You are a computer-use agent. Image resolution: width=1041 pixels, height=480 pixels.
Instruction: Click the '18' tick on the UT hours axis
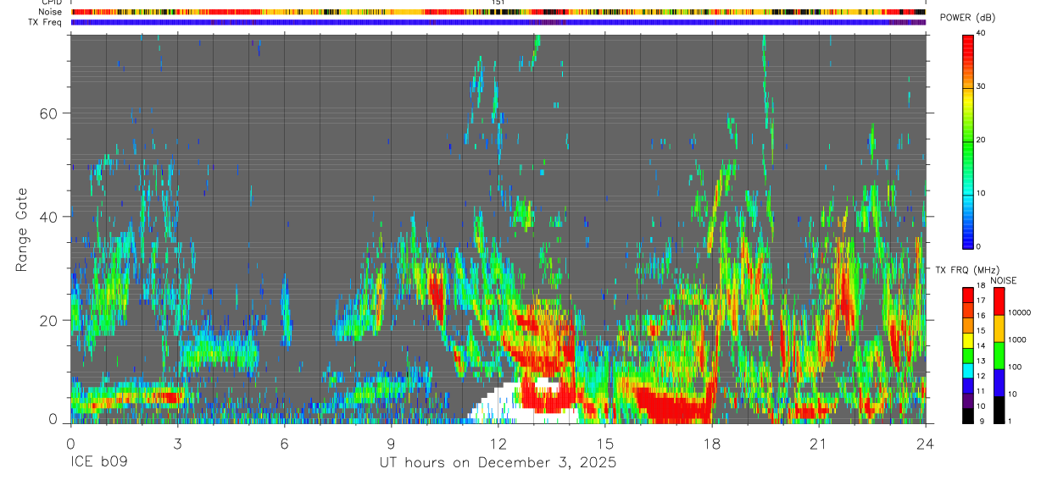click(711, 443)
